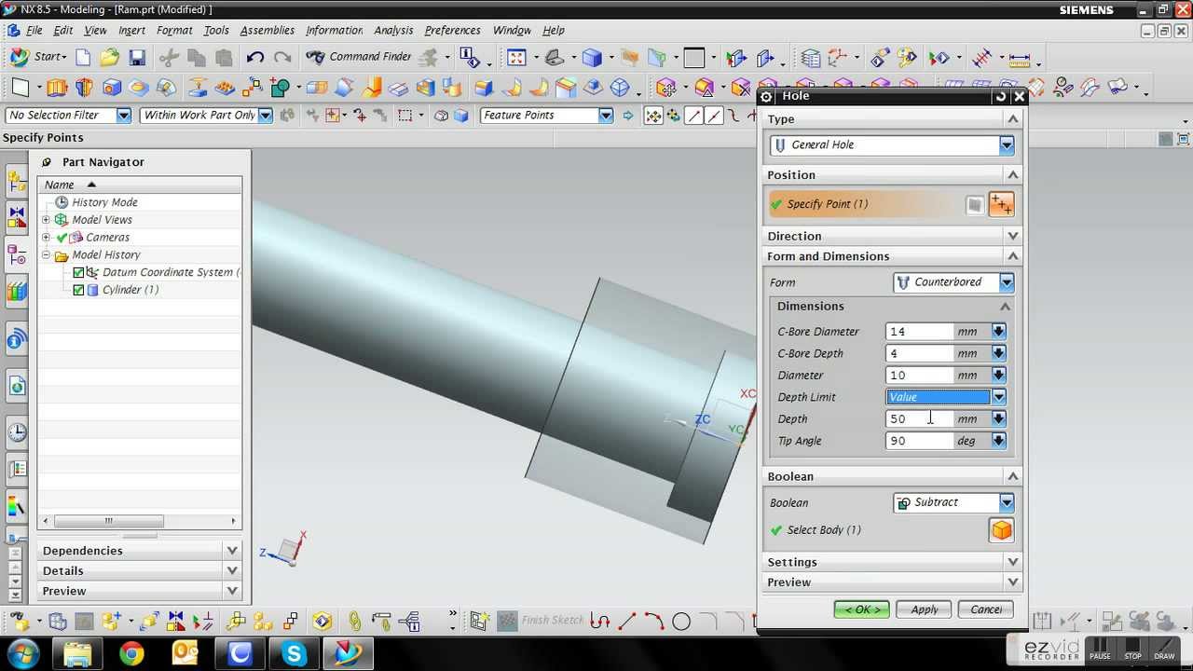Open Skype from the taskbar
The width and height of the screenshot is (1193, 671).
294,653
